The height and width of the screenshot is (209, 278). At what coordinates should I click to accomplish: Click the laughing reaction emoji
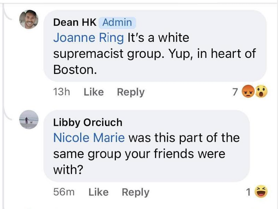point(260,192)
